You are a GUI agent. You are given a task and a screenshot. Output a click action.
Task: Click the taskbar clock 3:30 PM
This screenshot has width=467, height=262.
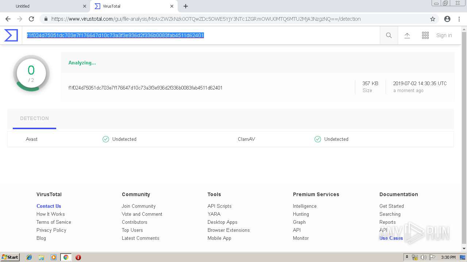tap(448, 257)
